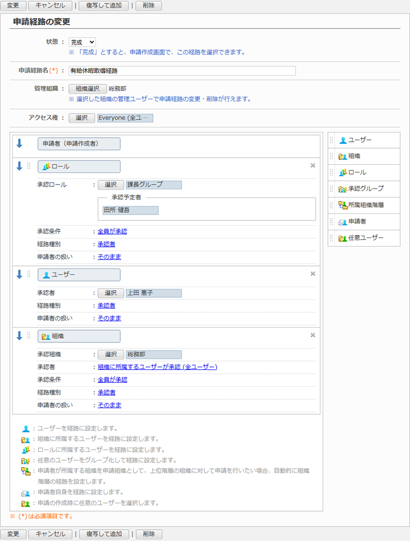This screenshot has height=541, width=410.
Task: Click the drag handle of the 組織 step
Action: [x=29, y=335]
